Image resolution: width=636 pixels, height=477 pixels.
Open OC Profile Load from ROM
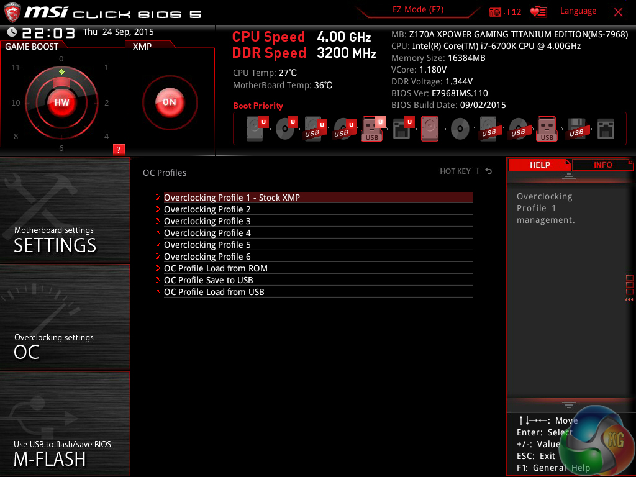click(318, 268)
